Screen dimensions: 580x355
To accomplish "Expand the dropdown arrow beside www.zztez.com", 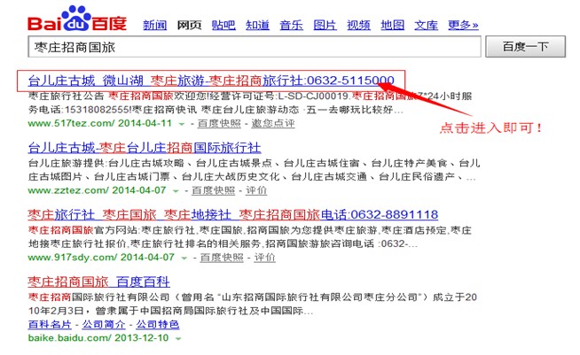I will [x=176, y=191].
